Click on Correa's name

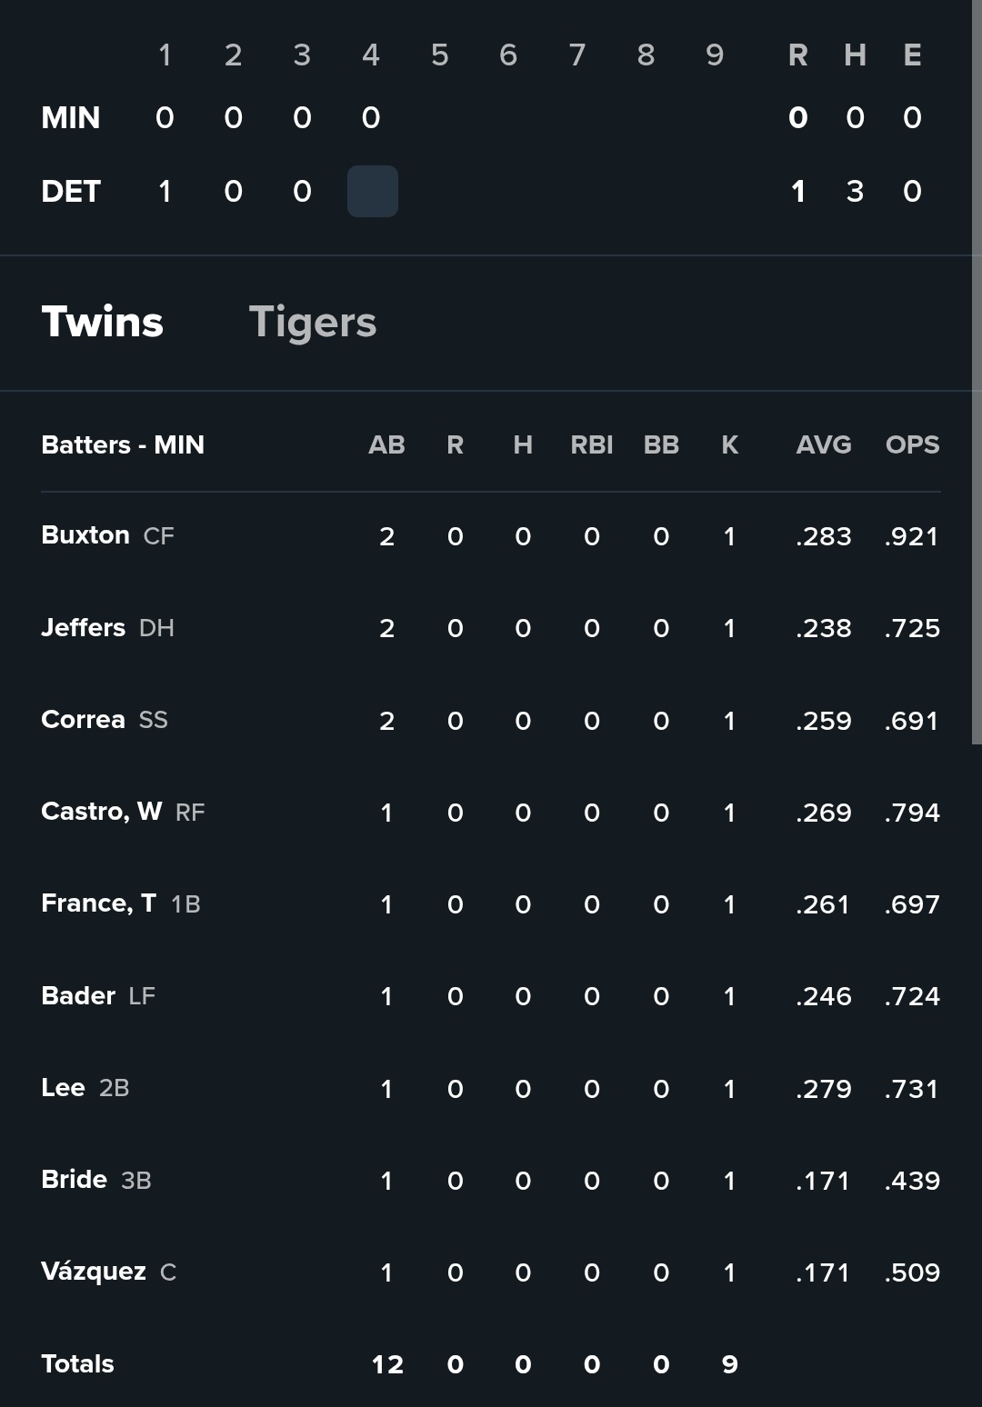point(84,719)
